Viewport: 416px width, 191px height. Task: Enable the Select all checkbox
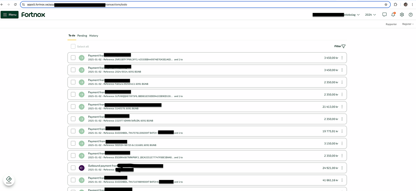(x=73, y=46)
